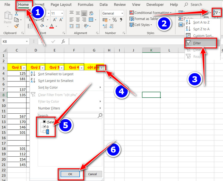Switch to Page Layout tab

61,5
